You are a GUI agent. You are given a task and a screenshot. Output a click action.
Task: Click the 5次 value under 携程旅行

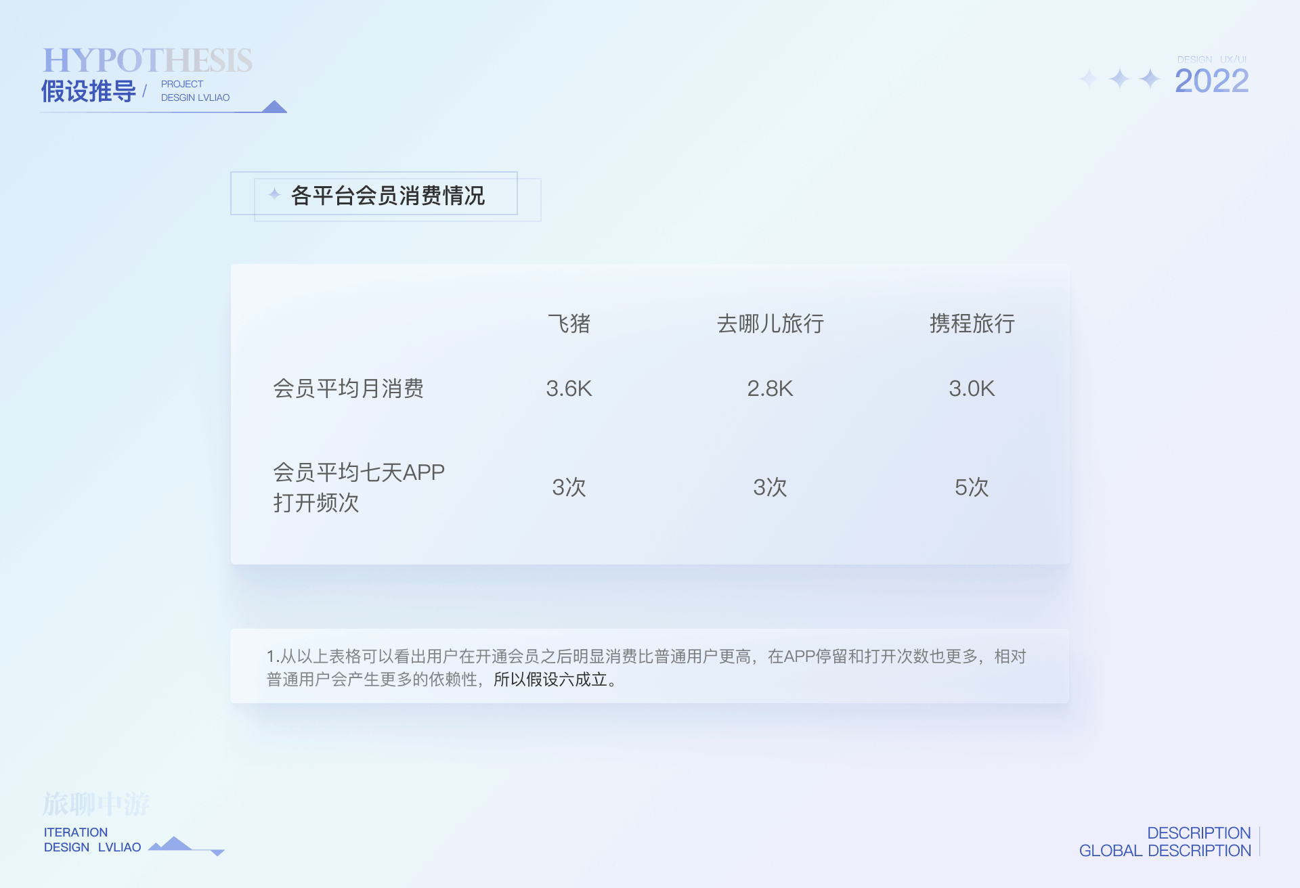[972, 487]
